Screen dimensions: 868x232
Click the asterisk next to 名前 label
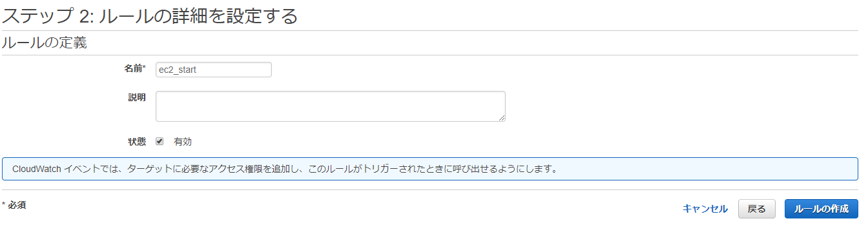pos(144,67)
